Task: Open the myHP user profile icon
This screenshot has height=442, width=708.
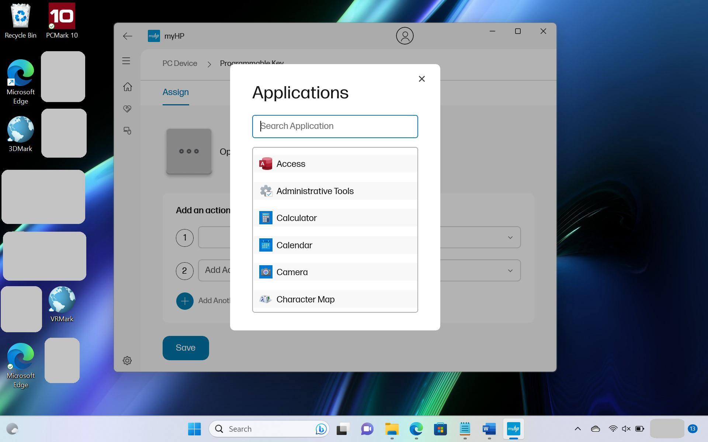Action: pos(405,36)
